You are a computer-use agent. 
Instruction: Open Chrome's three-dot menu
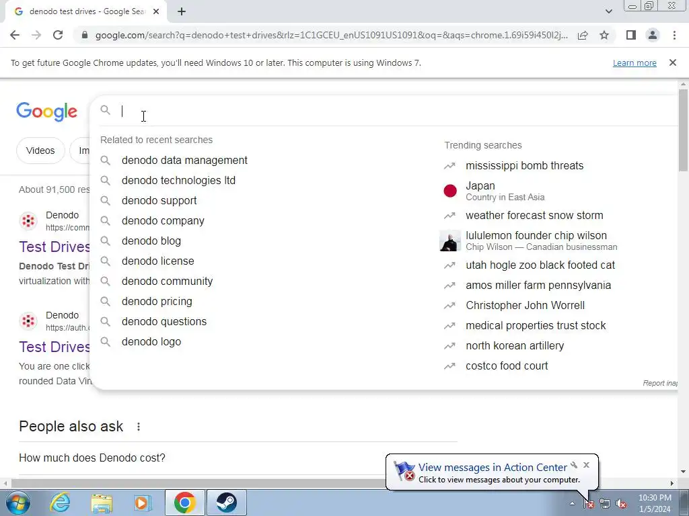pos(674,35)
